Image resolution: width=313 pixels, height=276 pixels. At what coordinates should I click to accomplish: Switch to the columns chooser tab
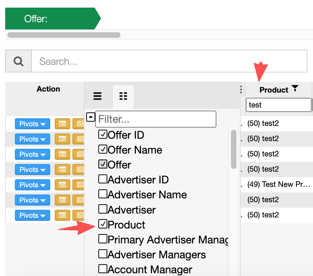[123, 96]
